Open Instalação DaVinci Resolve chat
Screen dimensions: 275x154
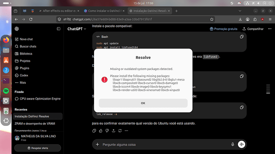(x=37, y=116)
